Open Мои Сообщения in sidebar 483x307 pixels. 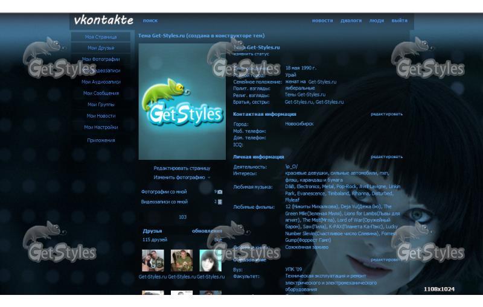pos(101,93)
